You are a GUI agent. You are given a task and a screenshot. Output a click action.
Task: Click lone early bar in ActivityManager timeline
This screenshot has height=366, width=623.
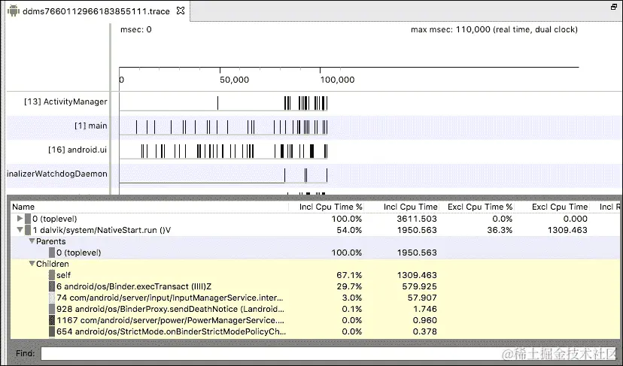tap(217, 103)
